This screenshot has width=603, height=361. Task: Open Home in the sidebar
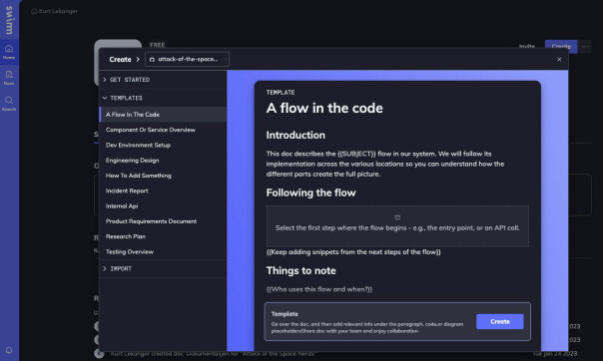[x=9, y=52]
